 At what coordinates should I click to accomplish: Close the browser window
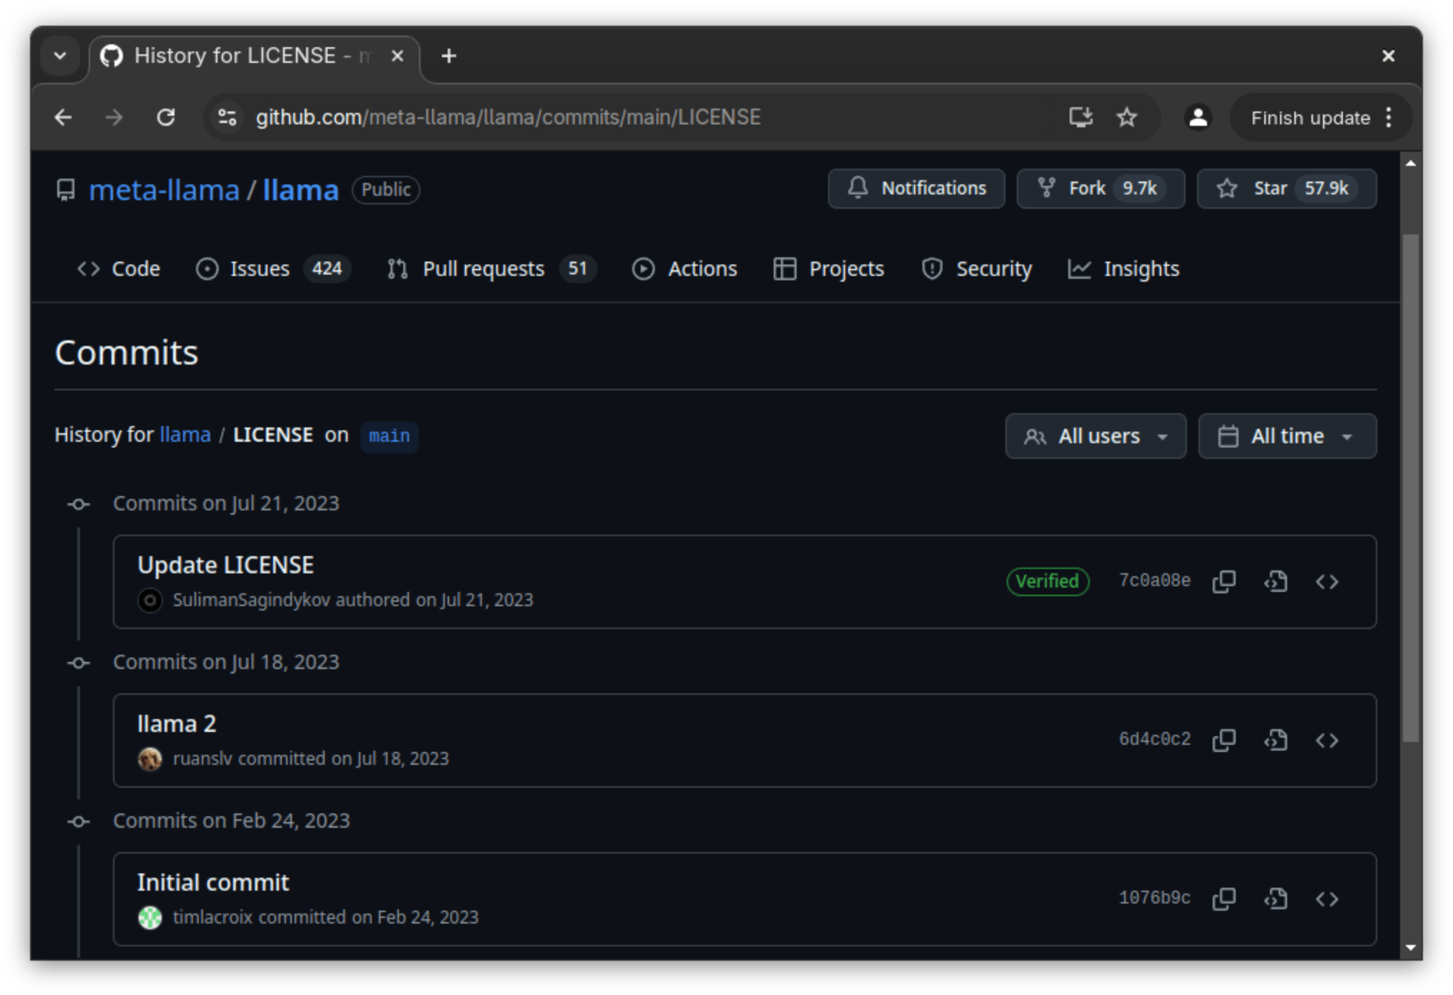(1388, 56)
